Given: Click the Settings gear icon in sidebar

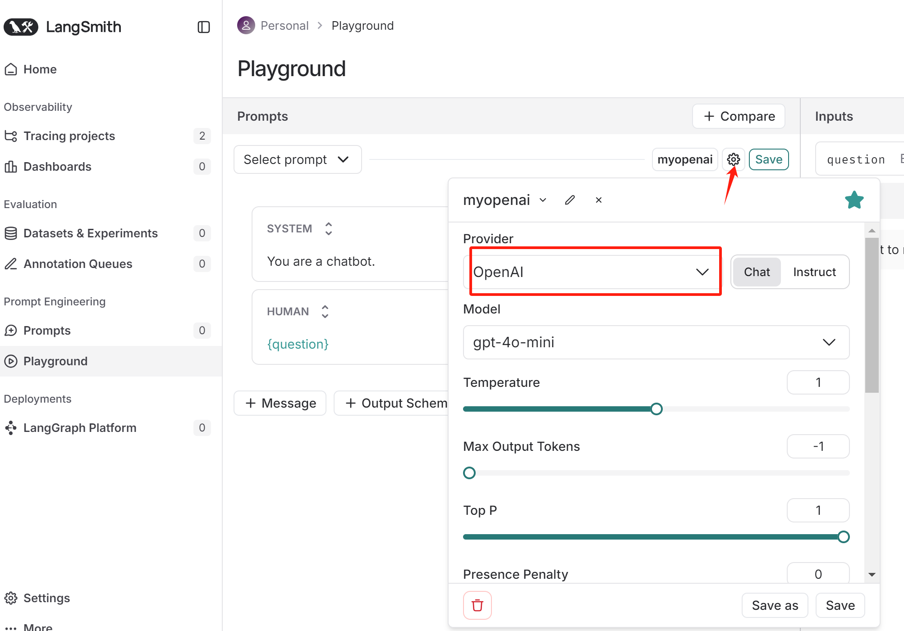Looking at the screenshot, I should coord(11,598).
